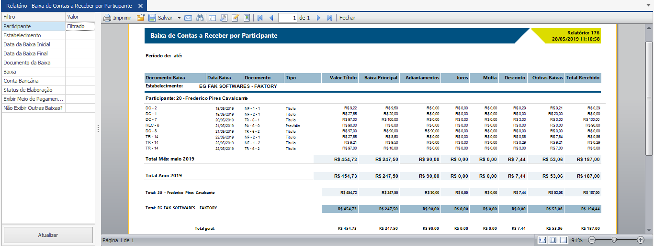Select the Participante filter row
This screenshot has width=654, height=246.
pos(33,26)
